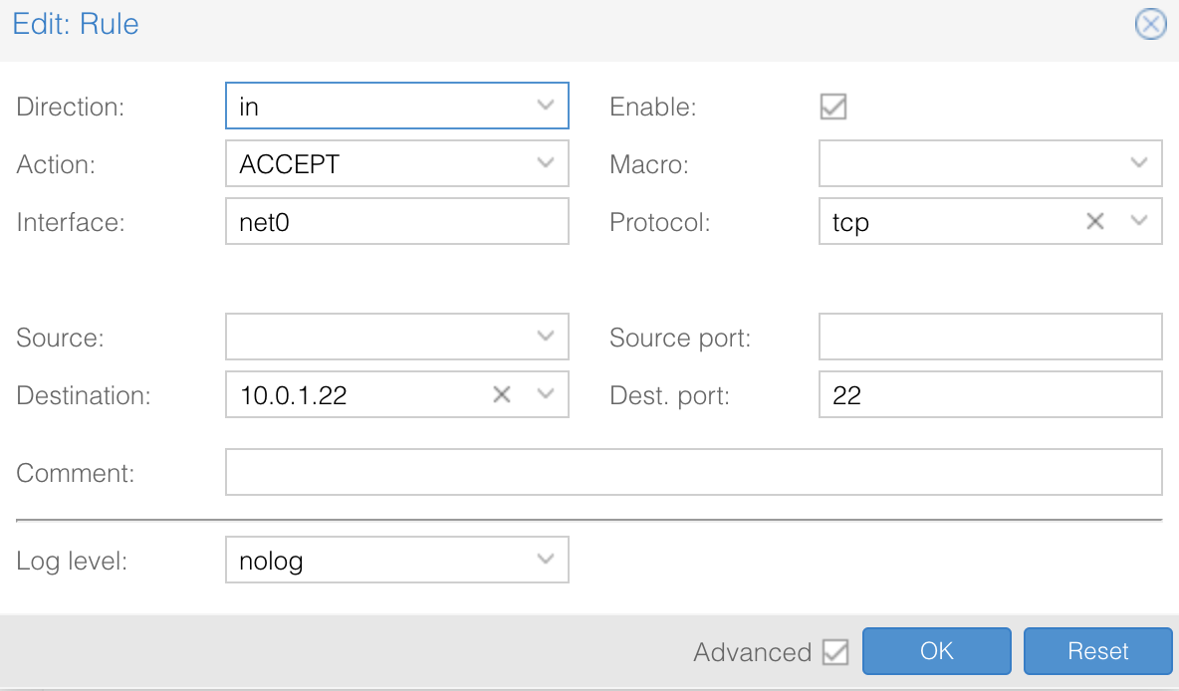Image resolution: width=1179 pixels, height=691 pixels.
Task: Toggle the Enable checkbox
Action: (833, 107)
